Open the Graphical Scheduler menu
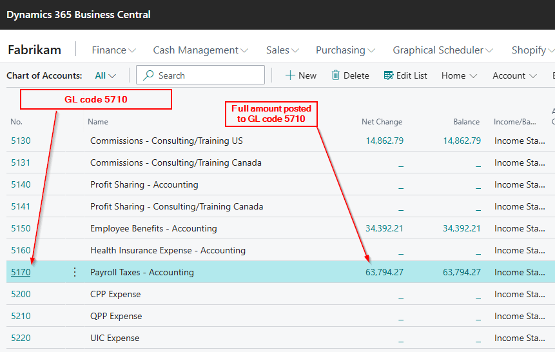The width and height of the screenshot is (555, 352). (x=444, y=50)
